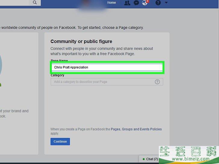
Task: Click the Category input field
Action: click(107, 82)
